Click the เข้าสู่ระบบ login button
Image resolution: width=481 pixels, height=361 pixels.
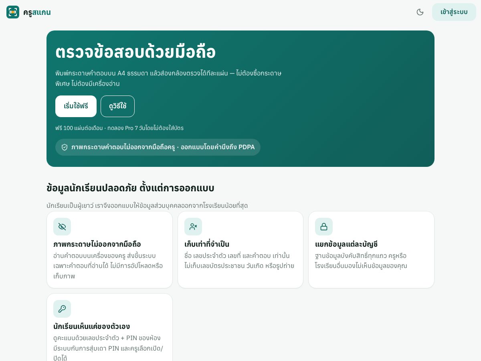click(454, 12)
